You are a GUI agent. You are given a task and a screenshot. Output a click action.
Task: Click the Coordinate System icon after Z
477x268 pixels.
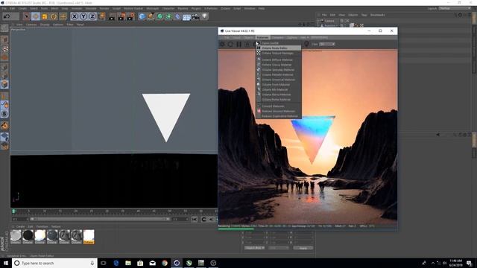pyautogui.click(x=101, y=16)
